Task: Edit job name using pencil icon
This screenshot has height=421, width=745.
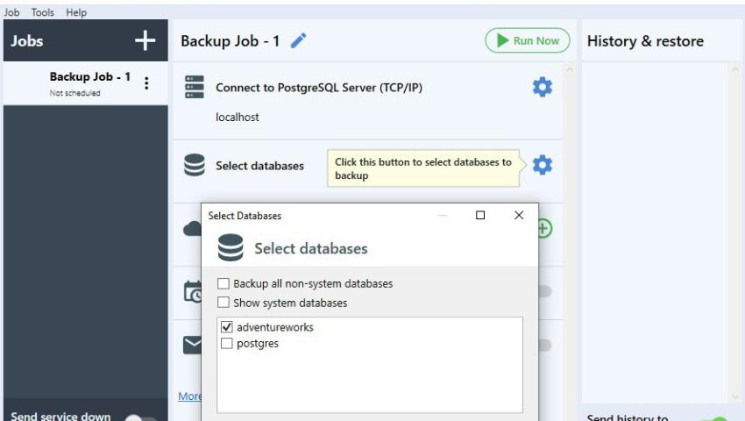Action: [x=298, y=40]
